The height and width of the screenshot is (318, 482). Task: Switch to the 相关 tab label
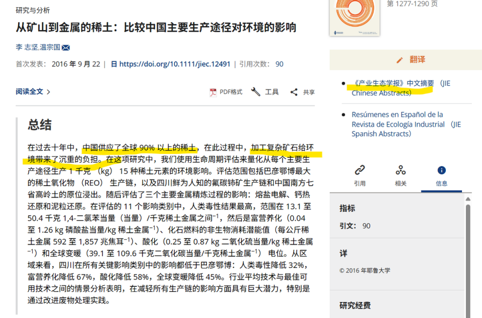click(401, 184)
